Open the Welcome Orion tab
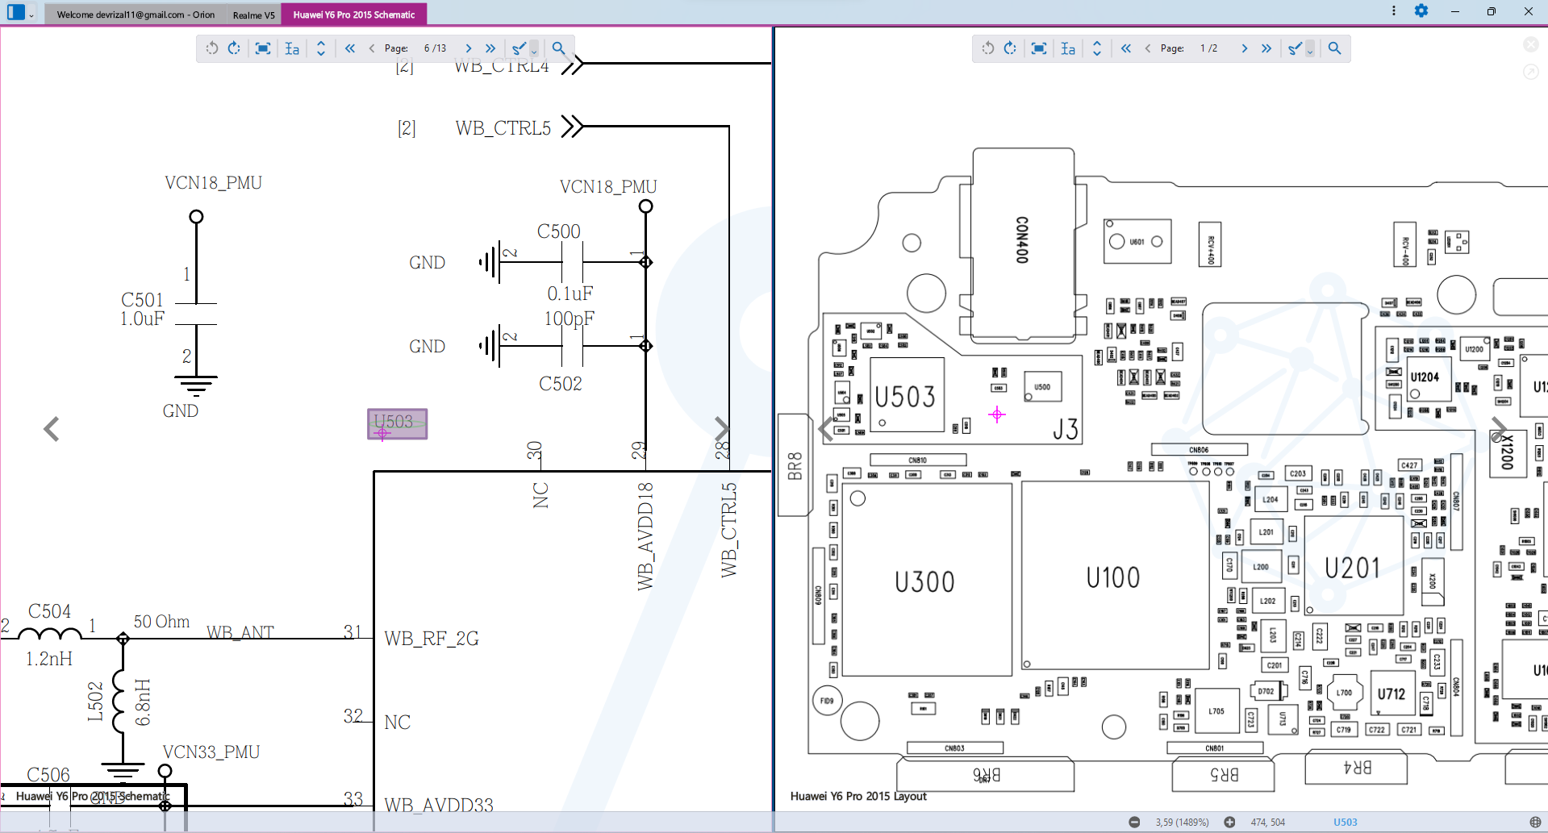This screenshot has height=833, width=1548. tap(135, 15)
